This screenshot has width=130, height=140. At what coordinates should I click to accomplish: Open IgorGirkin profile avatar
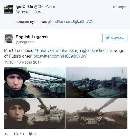pyautogui.click(x=9, y=9)
